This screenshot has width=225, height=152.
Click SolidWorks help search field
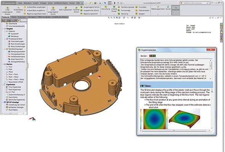pos(194,3)
